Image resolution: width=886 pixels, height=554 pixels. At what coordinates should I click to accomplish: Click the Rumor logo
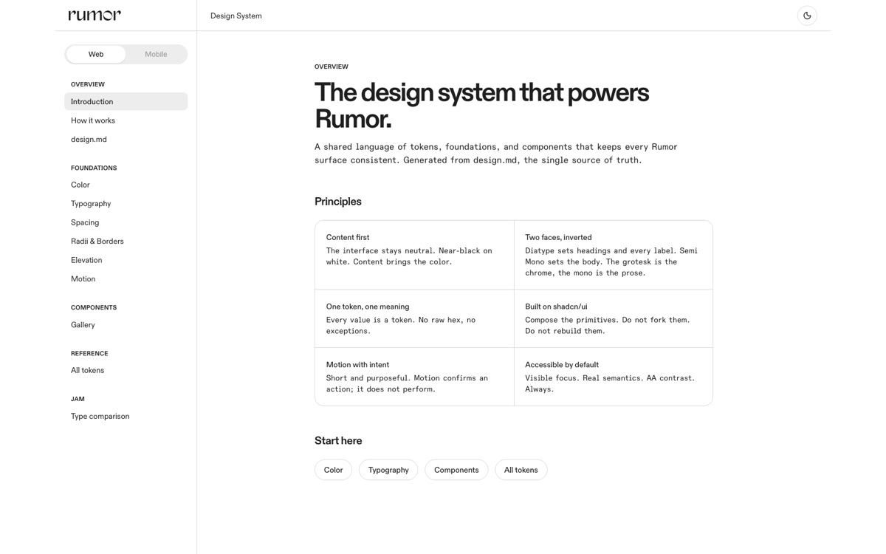point(95,15)
